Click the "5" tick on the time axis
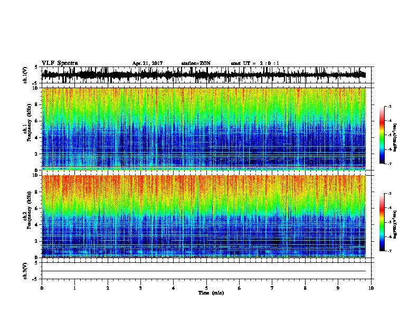Screen dimensions: 418x323 pyautogui.click(x=206, y=288)
